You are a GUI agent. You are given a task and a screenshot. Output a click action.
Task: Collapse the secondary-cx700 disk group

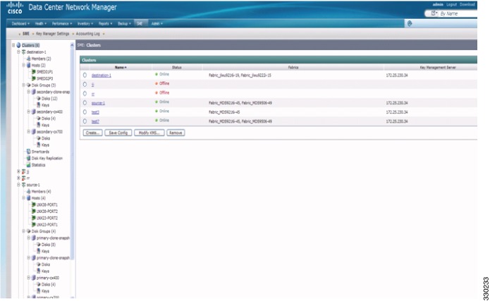29,132
